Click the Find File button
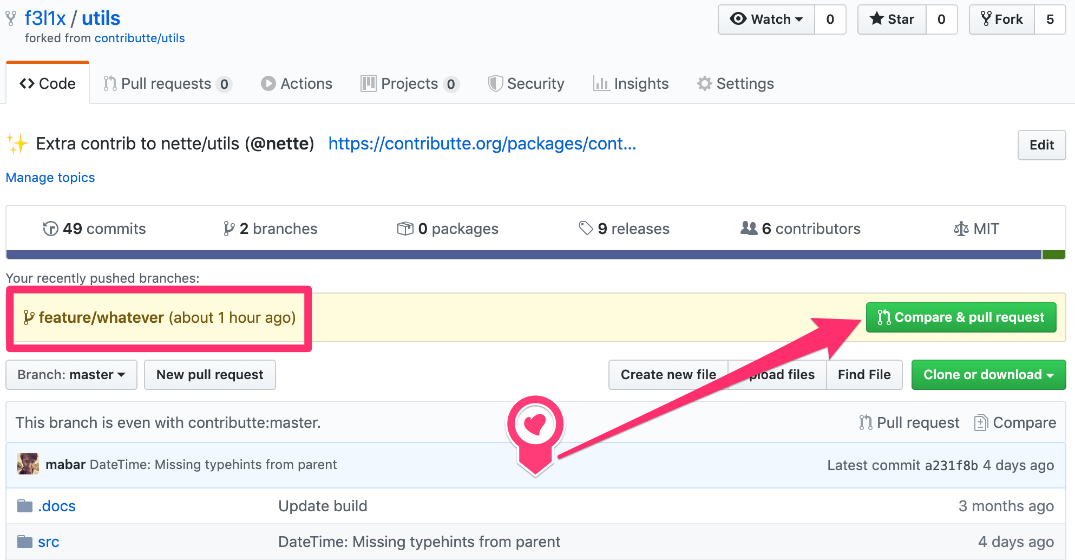The image size is (1075, 560). point(864,375)
